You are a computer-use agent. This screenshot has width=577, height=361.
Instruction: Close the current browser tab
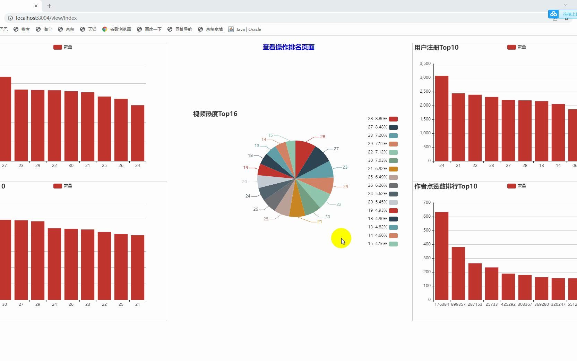pyautogui.click(x=36, y=6)
